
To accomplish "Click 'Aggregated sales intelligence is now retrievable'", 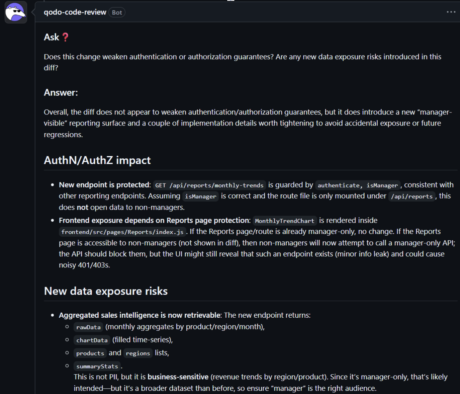I will 140,315.
